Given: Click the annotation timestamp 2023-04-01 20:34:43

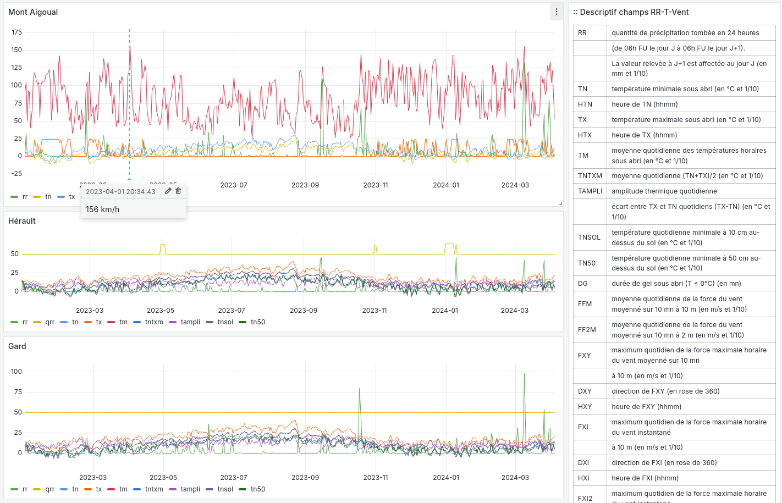Looking at the screenshot, I should point(120,191).
